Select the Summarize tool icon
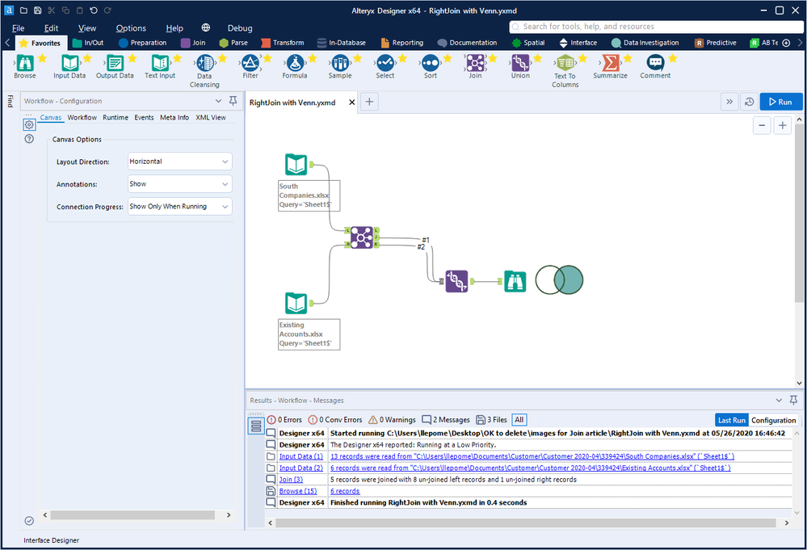Viewport: 807px width, 550px height. (x=611, y=63)
